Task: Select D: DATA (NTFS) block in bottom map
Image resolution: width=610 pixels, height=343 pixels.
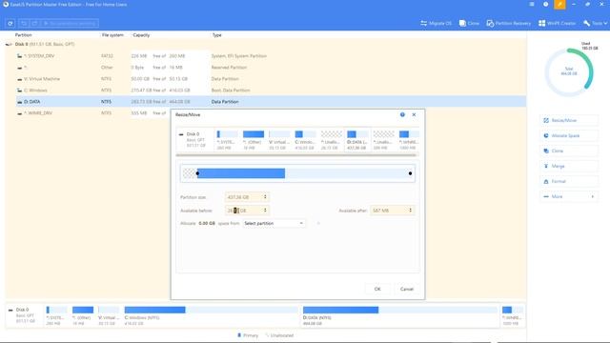Action: coord(400,315)
